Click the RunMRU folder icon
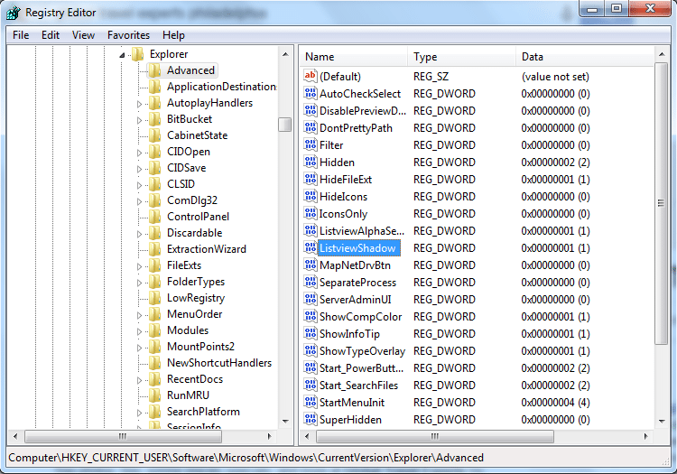 coord(155,395)
